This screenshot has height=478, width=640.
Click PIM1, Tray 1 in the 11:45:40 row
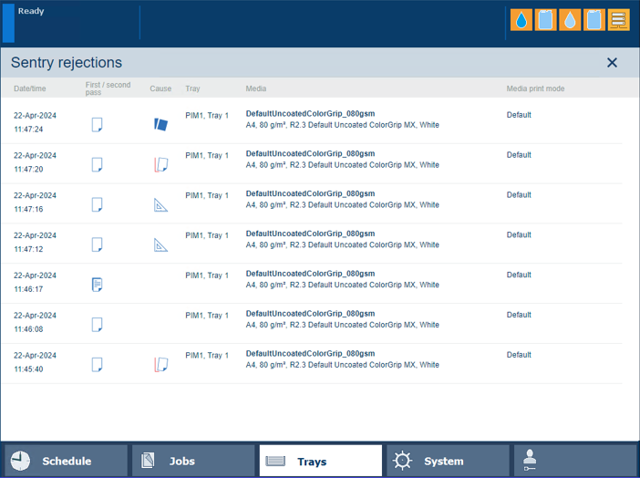[207, 356]
